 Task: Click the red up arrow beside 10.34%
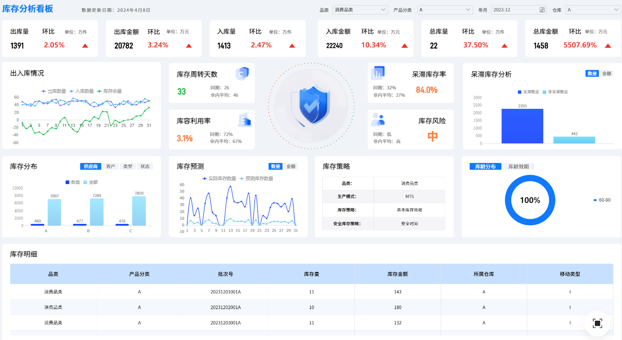pyautogui.click(x=405, y=46)
